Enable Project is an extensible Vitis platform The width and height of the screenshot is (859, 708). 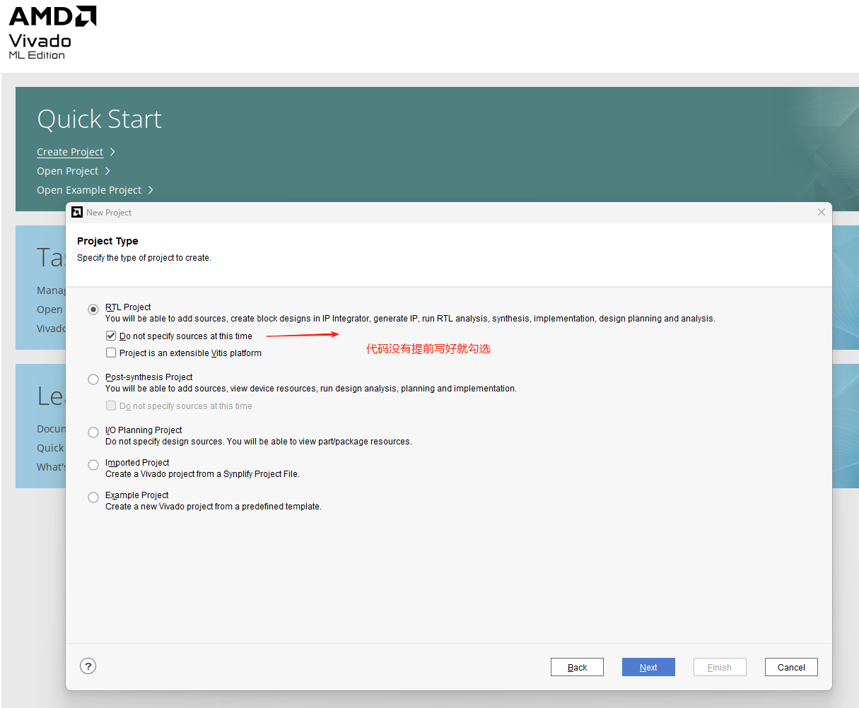click(x=111, y=353)
